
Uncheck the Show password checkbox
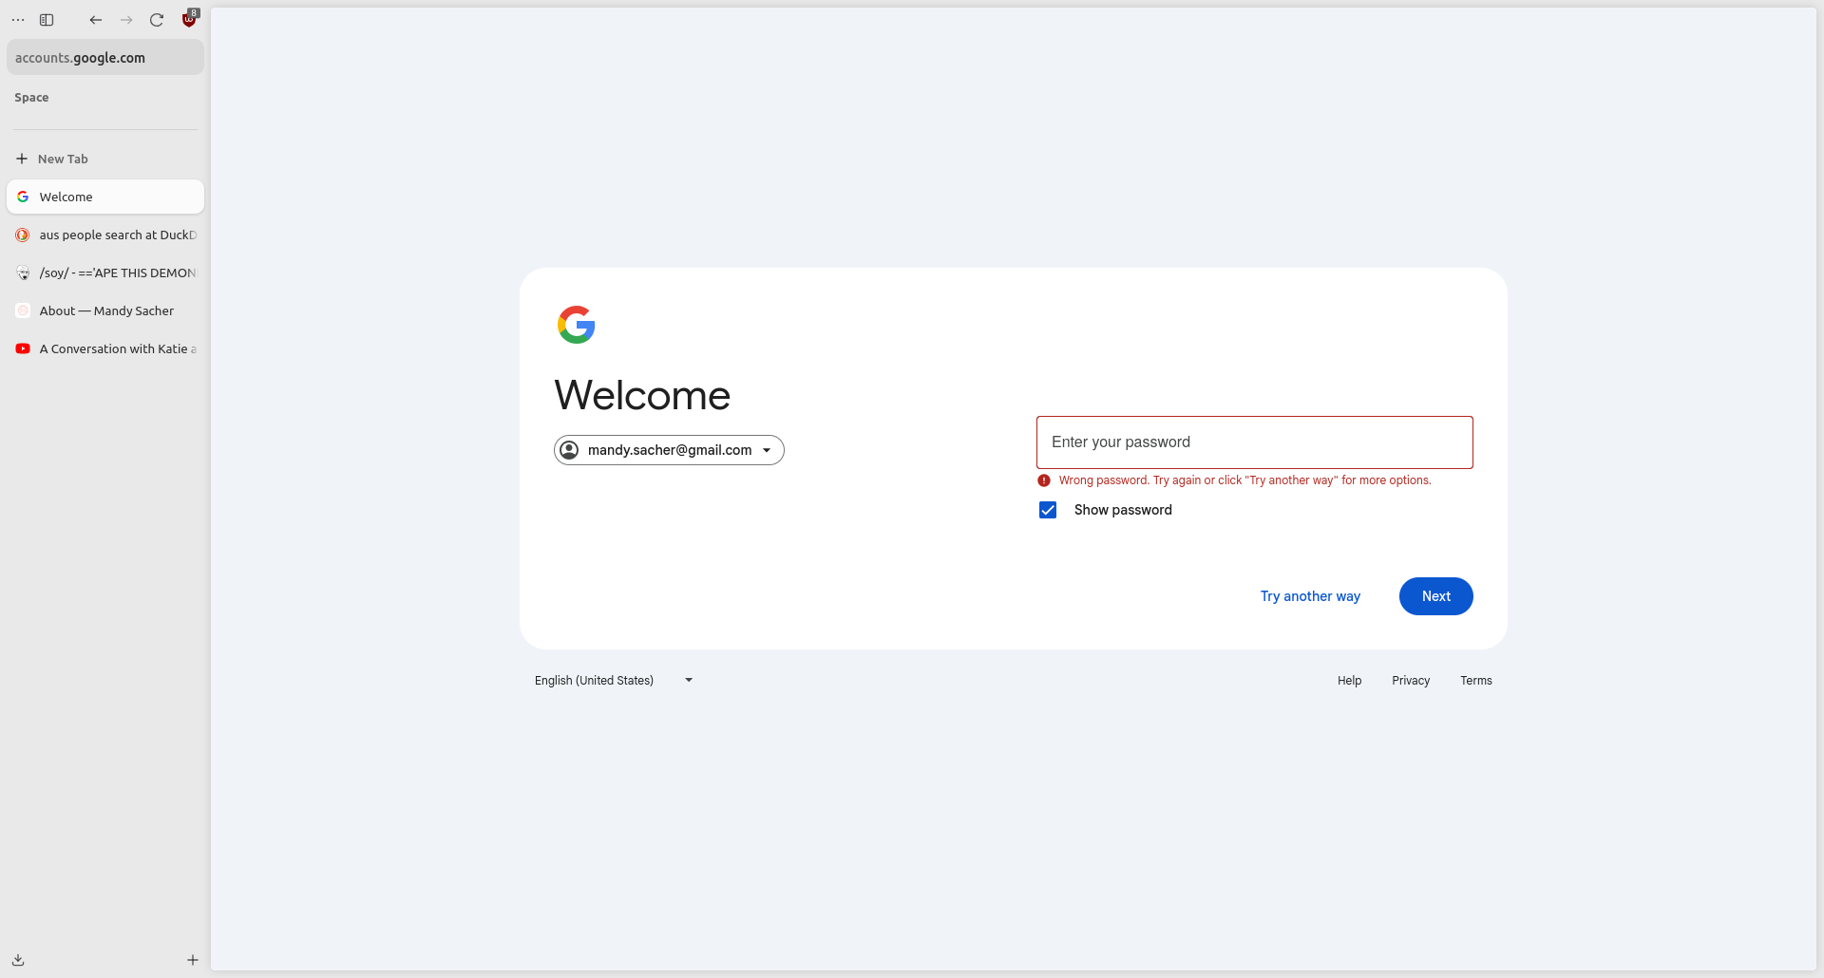[x=1048, y=510]
